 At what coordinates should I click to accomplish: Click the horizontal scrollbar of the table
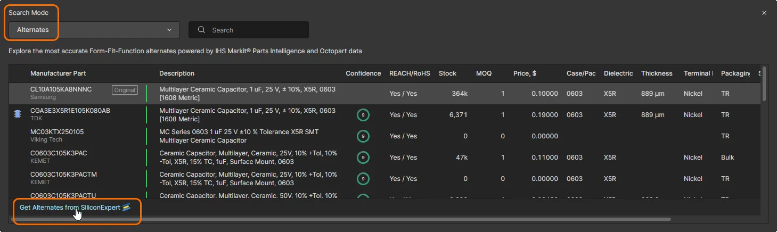[x=341, y=219]
